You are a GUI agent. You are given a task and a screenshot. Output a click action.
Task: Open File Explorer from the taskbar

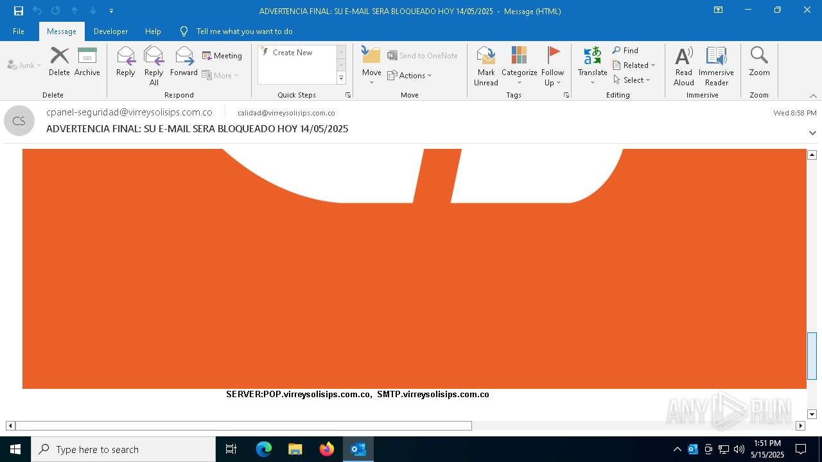pyautogui.click(x=295, y=449)
